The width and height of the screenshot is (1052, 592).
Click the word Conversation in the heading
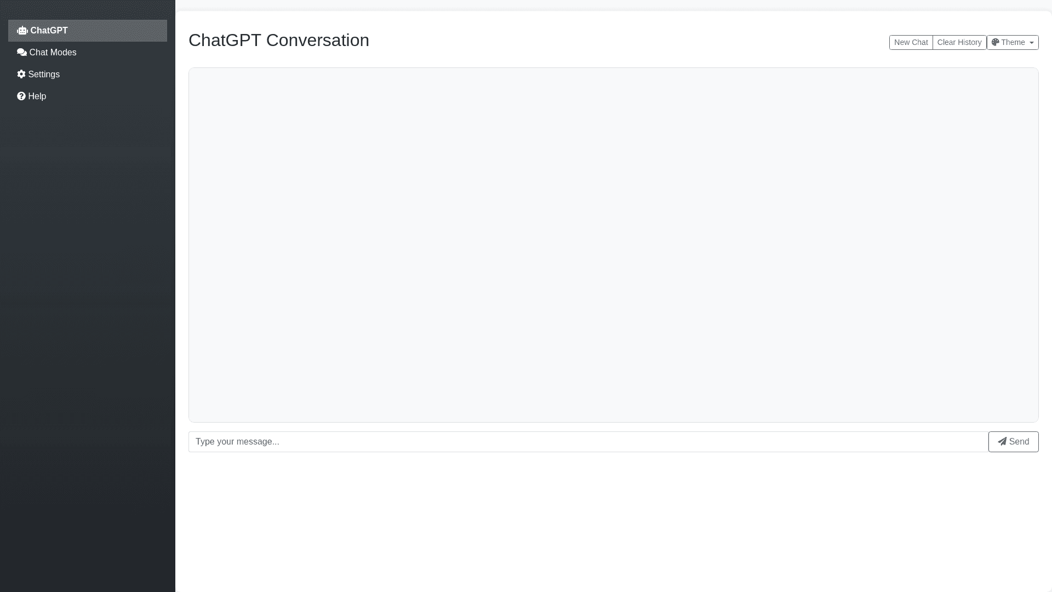point(317,40)
